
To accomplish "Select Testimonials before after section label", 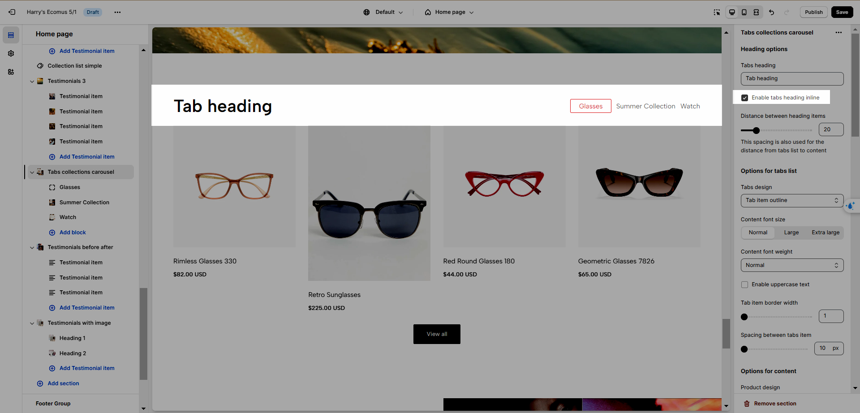I will (80, 247).
